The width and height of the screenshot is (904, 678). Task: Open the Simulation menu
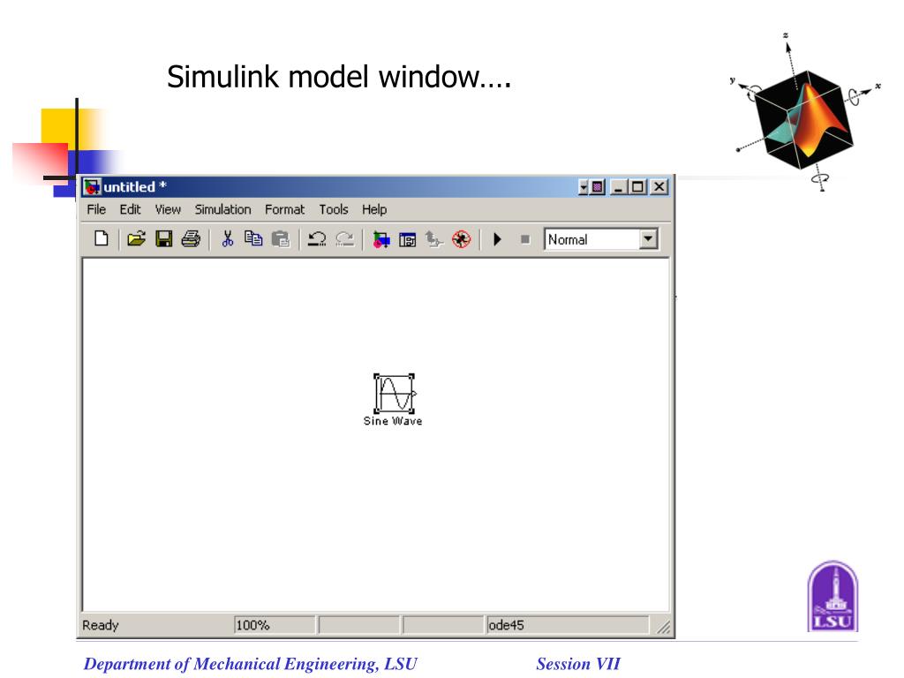click(223, 209)
